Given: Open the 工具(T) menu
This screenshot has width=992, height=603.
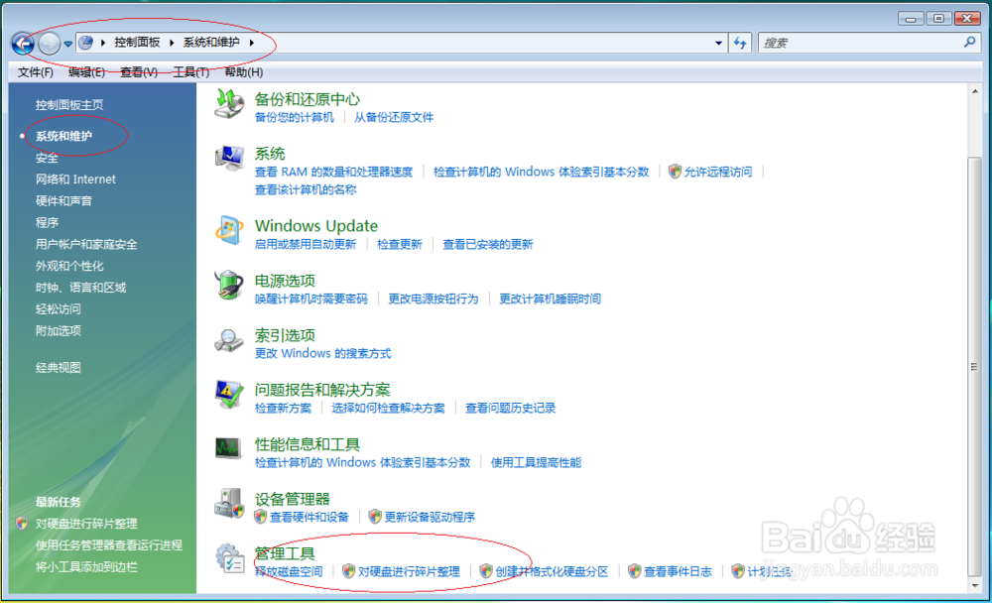Looking at the screenshot, I should [x=191, y=72].
